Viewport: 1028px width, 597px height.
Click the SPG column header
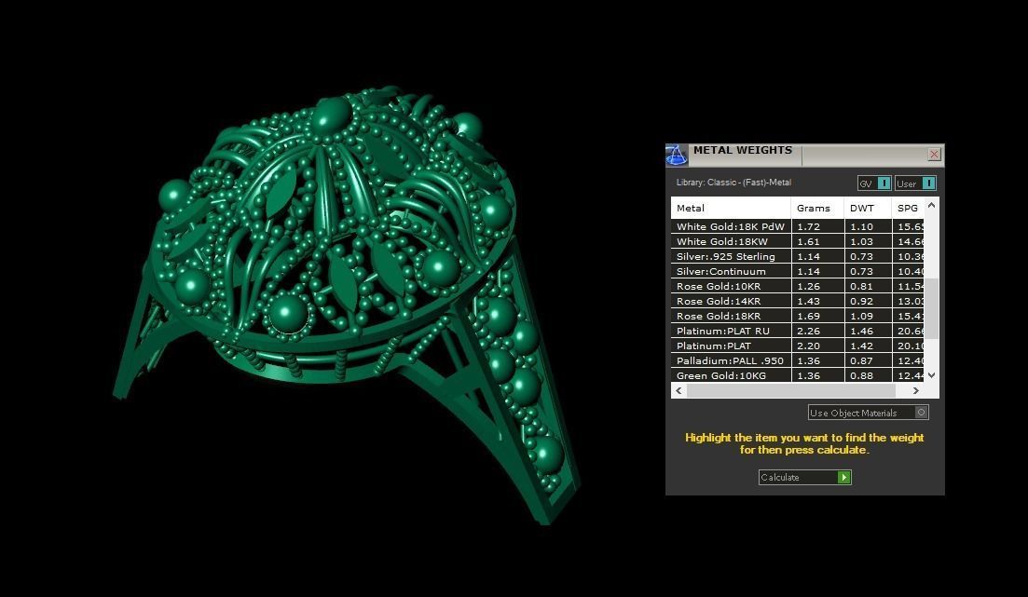908,208
